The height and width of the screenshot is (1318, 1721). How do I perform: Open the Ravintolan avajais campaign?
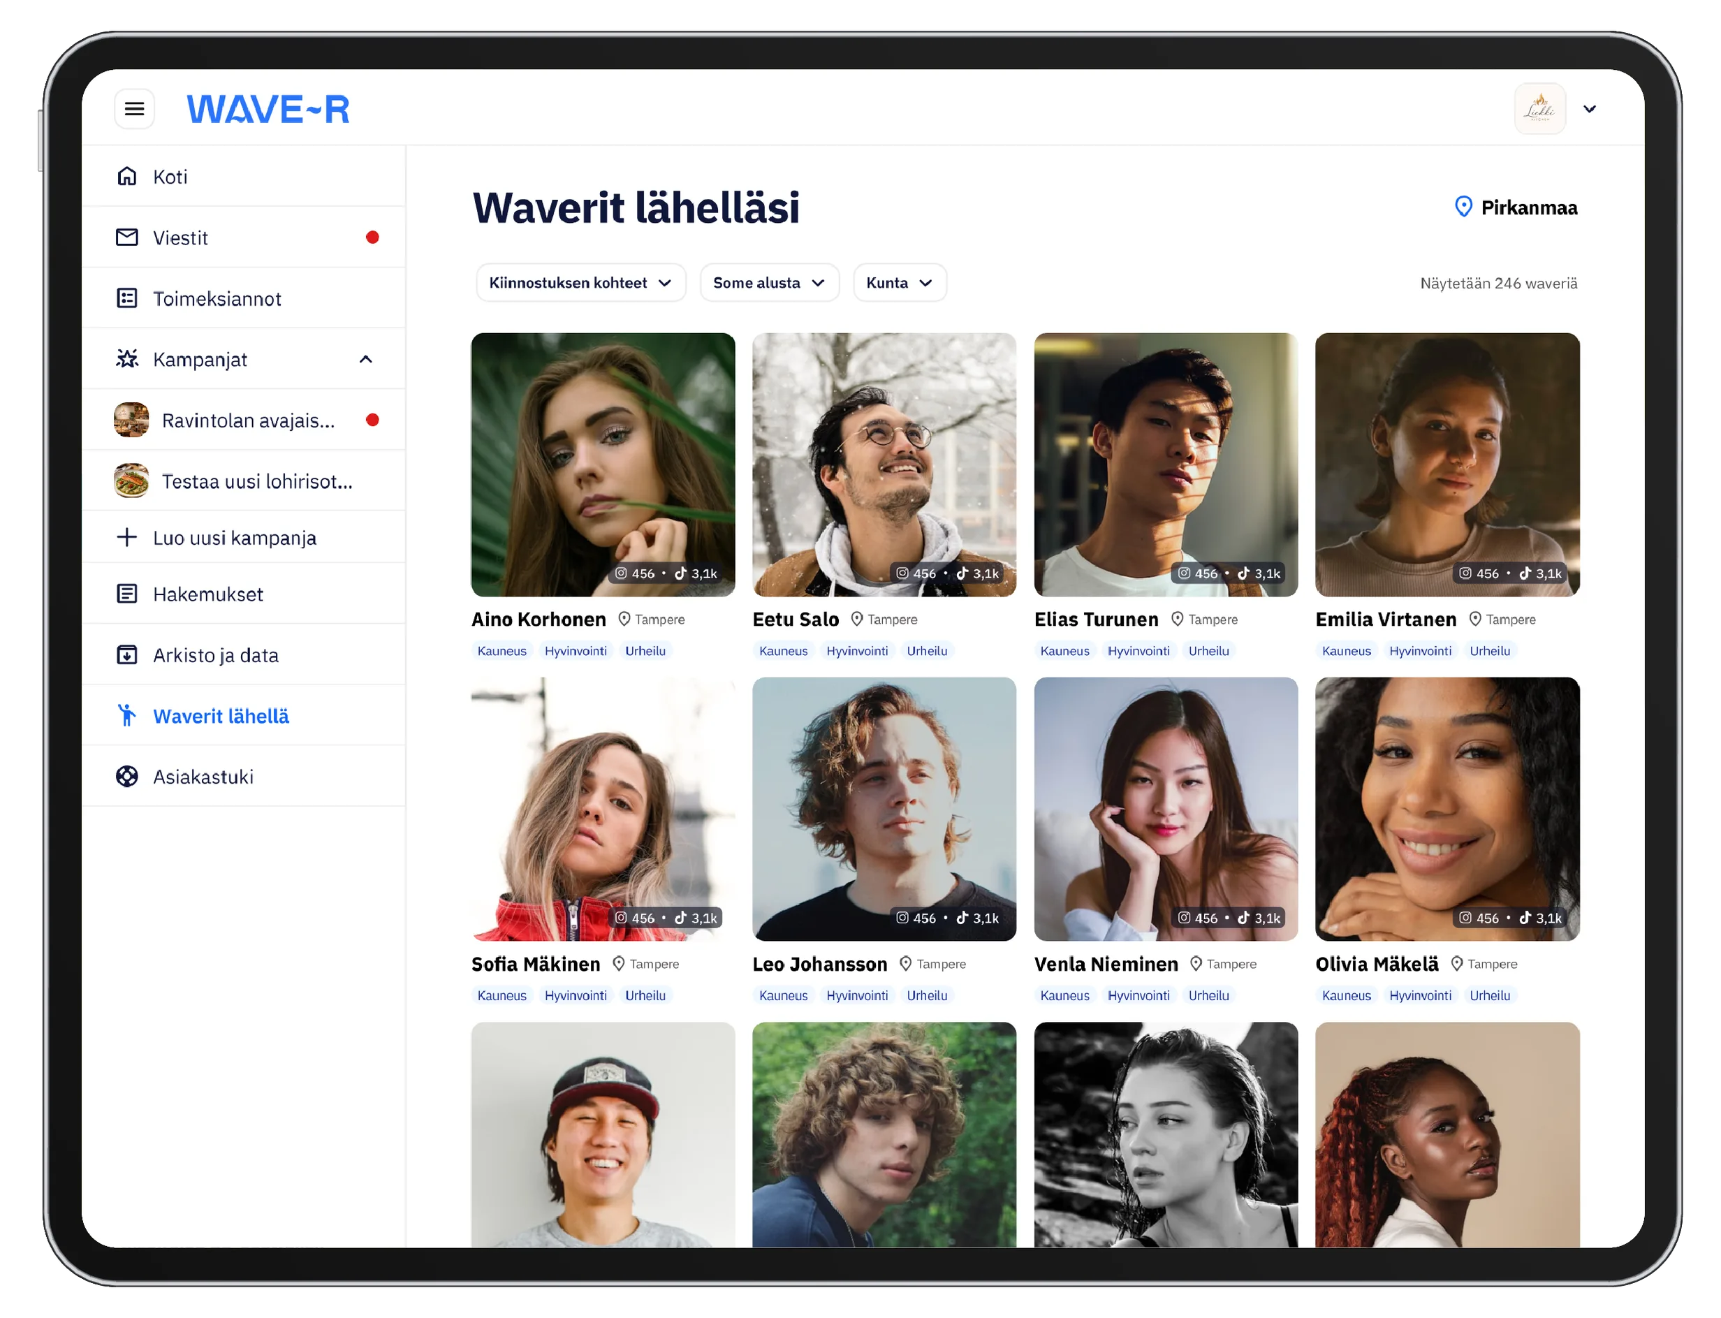(x=244, y=420)
